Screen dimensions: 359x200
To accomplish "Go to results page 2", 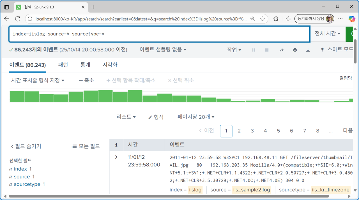I will tap(239, 131).
